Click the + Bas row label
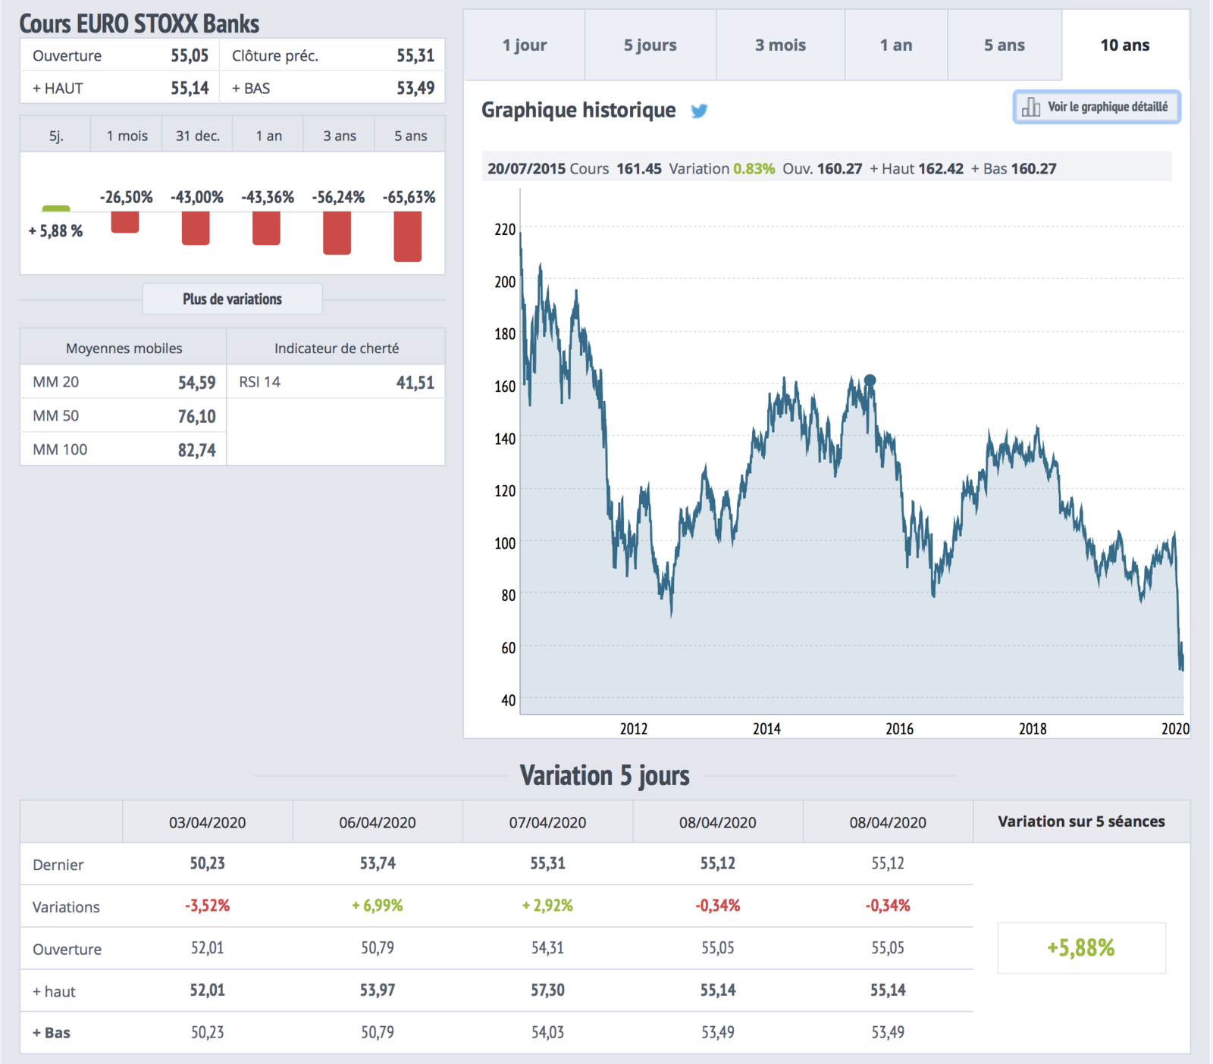 [52, 1032]
